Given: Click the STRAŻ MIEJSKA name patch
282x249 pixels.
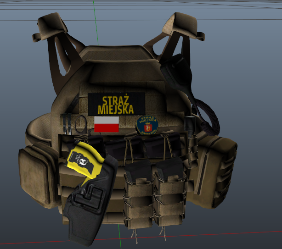Looking at the screenshot, I should 116,104.
